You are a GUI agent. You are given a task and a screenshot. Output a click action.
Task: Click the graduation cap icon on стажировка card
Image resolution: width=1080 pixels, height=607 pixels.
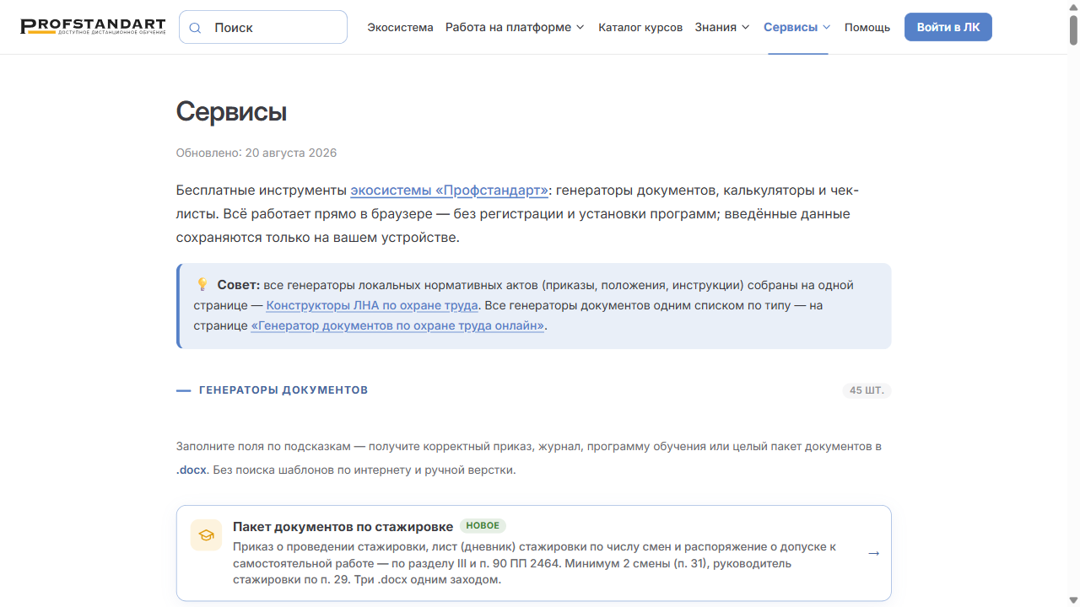click(x=207, y=534)
